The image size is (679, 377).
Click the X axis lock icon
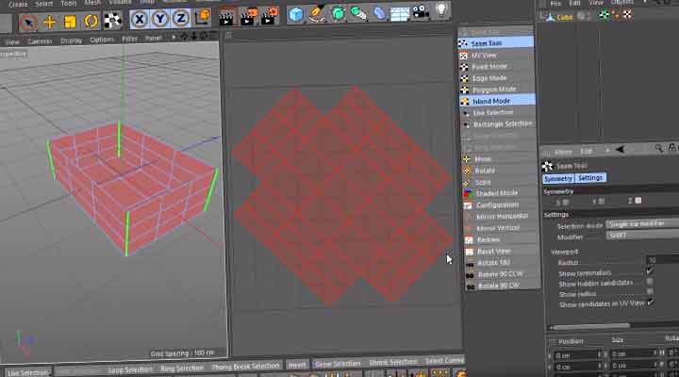pyautogui.click(x=140, y=19)
